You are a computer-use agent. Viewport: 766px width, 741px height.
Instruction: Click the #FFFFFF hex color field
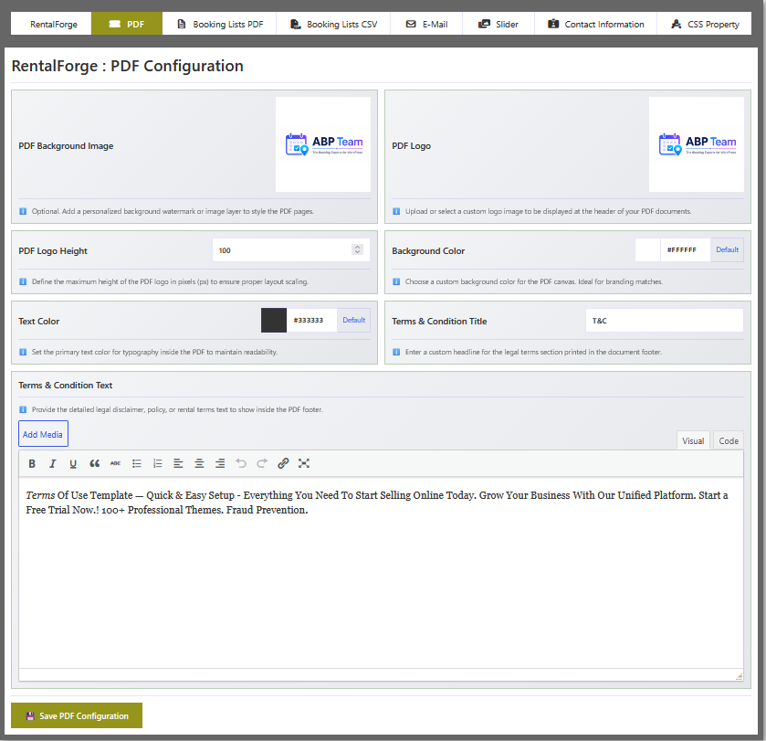[x=686, y=249]
